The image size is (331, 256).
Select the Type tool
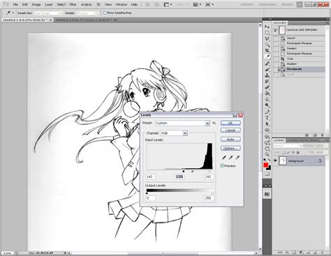[267, 118]
